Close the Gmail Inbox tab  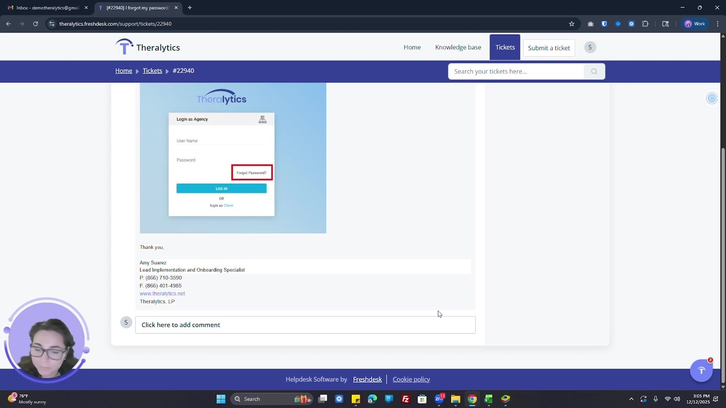tap(86, 8)
